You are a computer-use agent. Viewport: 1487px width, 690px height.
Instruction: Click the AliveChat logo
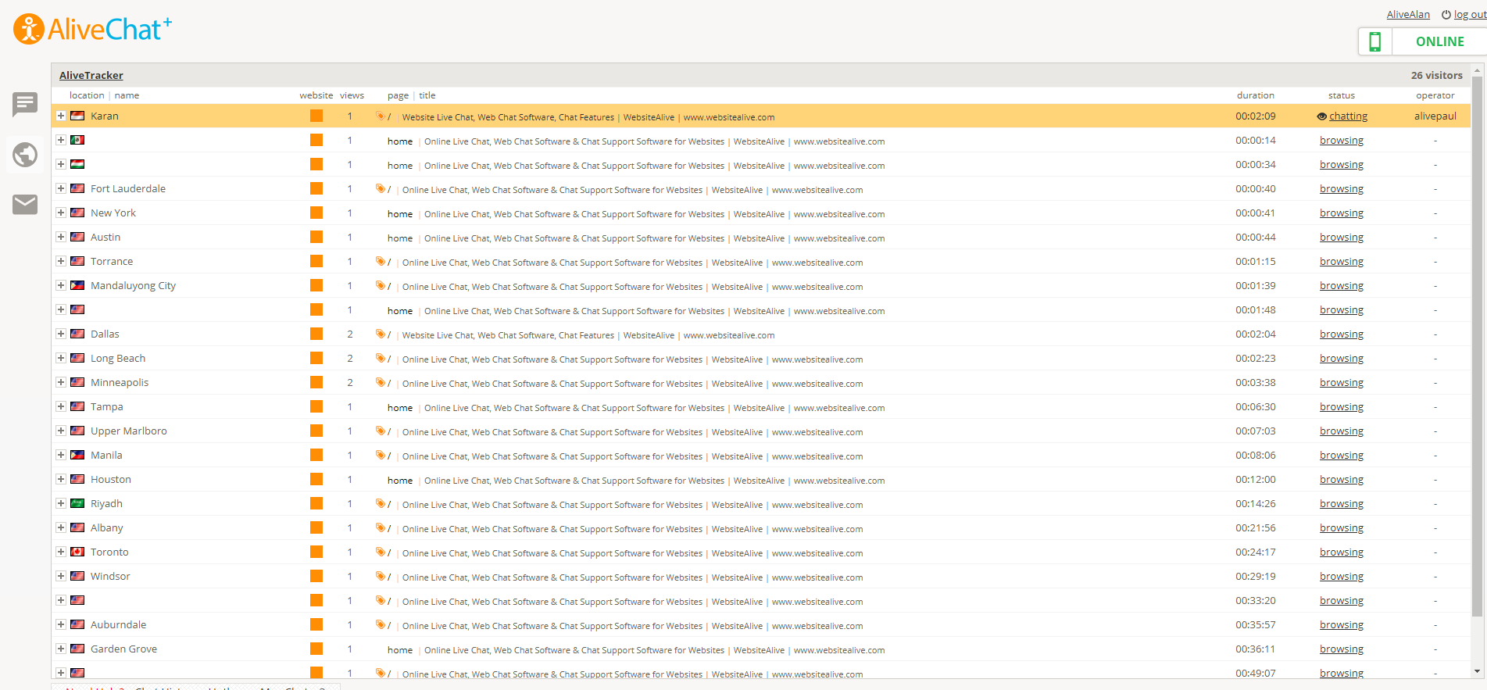pyautogui.click(x=92, y=29)
